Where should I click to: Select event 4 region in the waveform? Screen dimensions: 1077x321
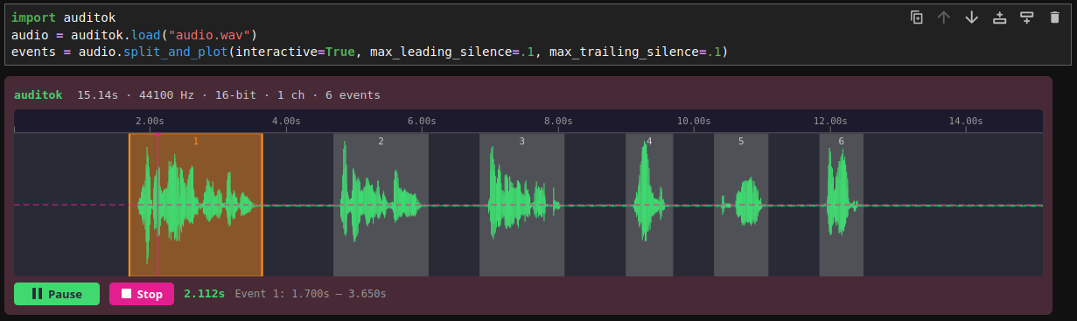click(649, 205)
